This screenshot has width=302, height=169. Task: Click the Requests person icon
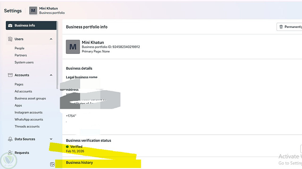point(10,153)
